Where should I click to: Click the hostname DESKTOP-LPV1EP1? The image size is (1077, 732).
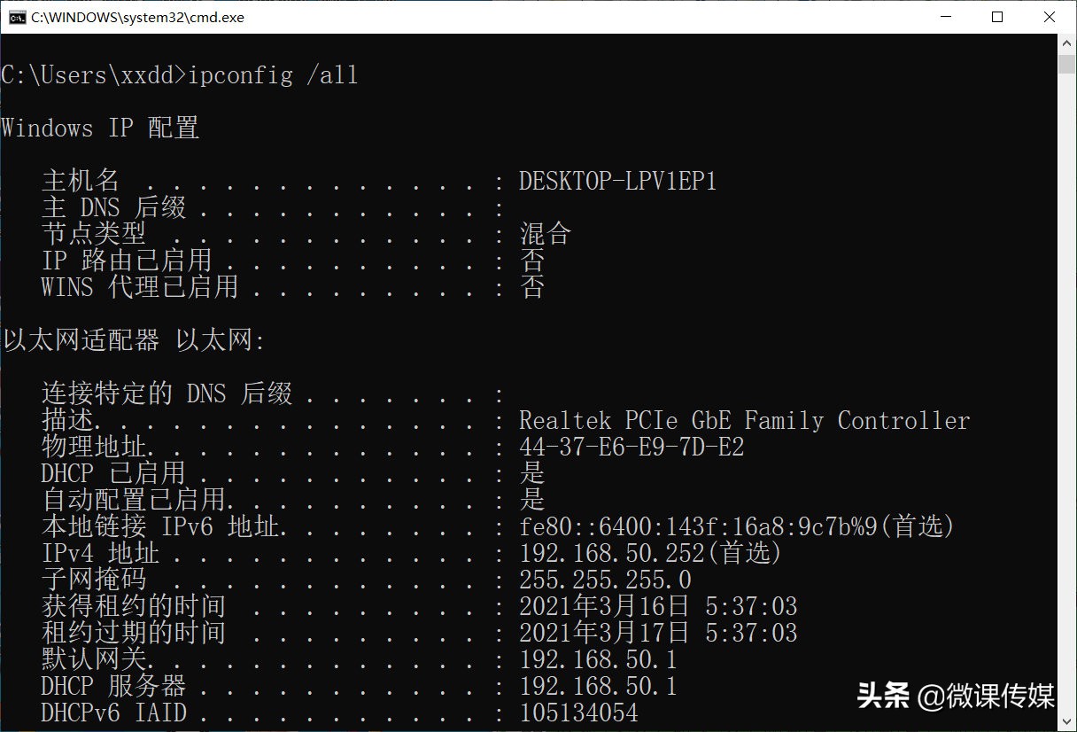click(617, 181)
